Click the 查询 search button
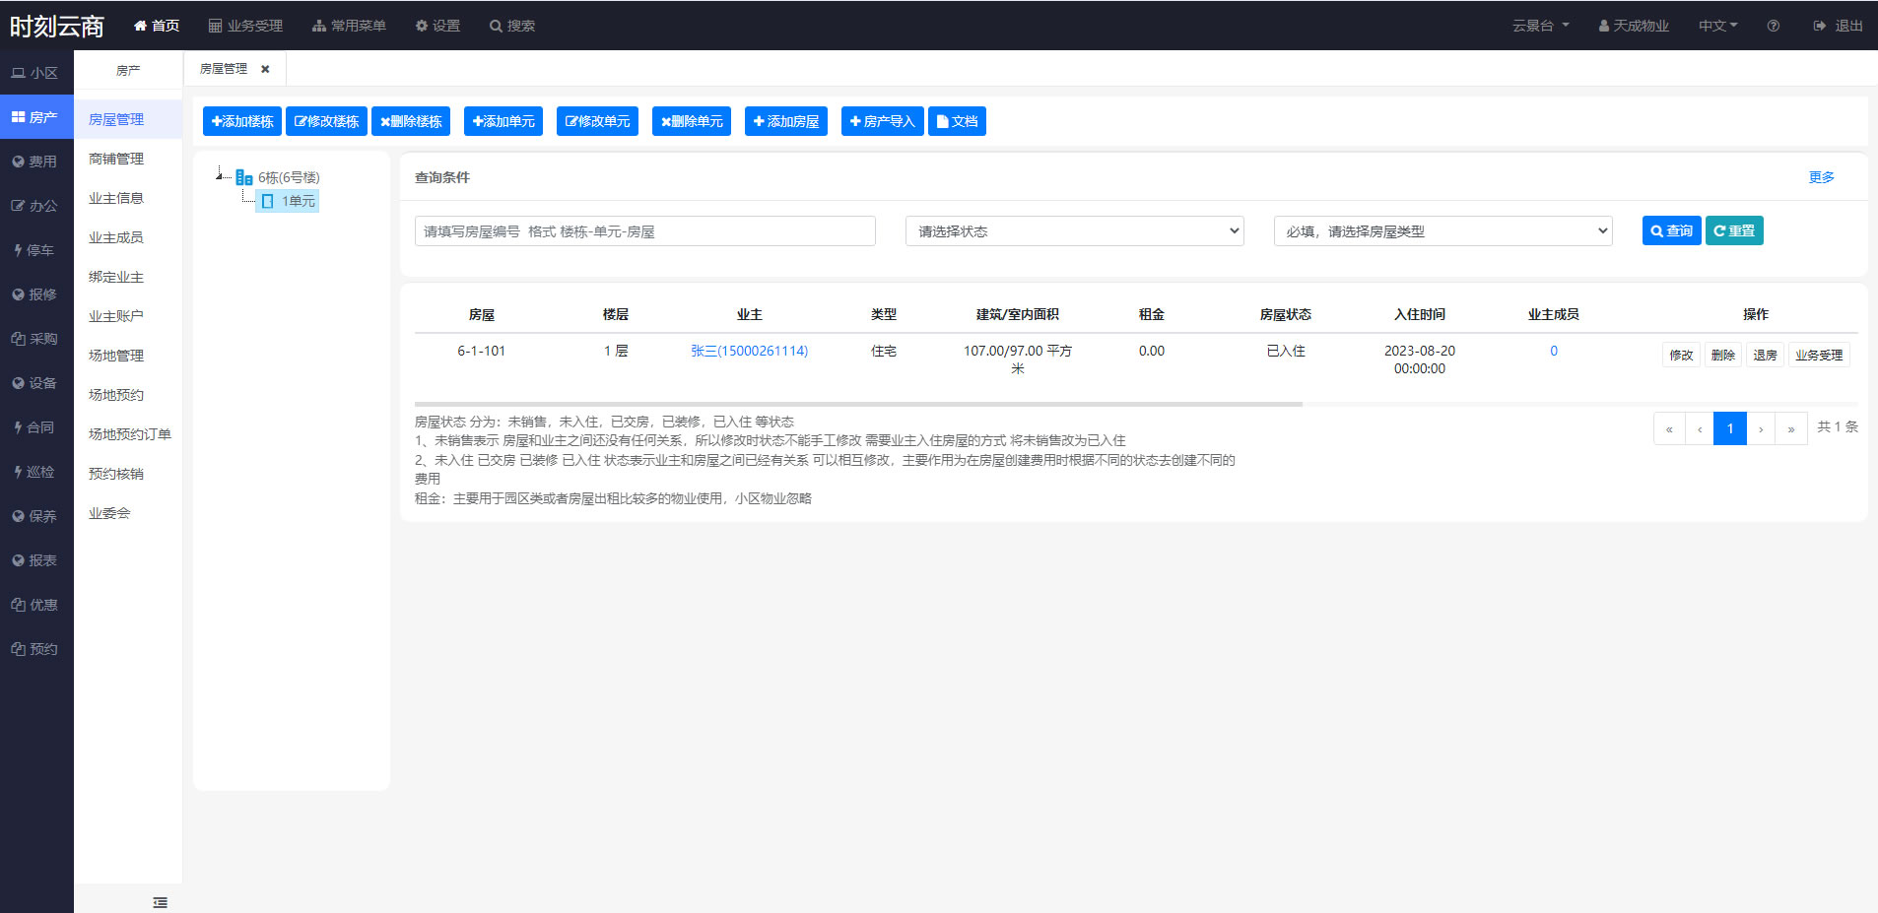The image size is (1878, 913). click(x=1672, y=230)
